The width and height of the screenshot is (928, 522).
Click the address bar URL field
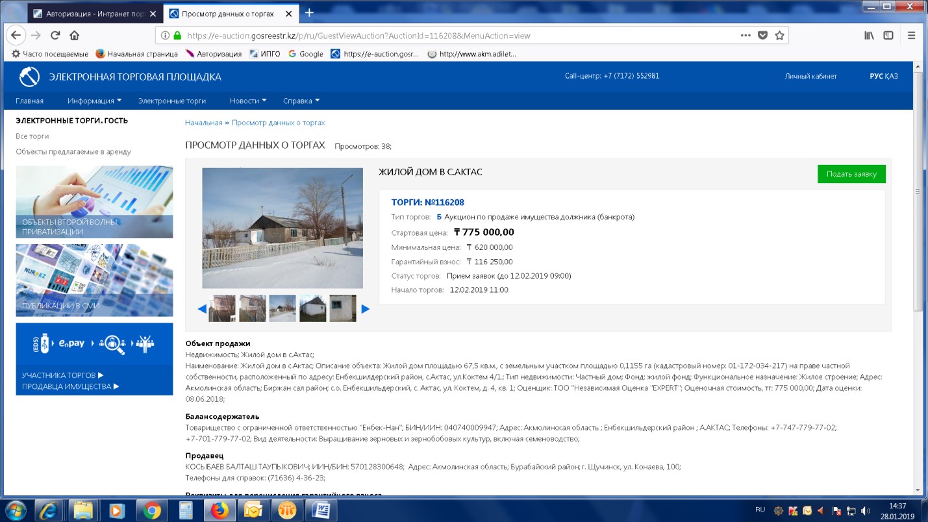[455, 36]
